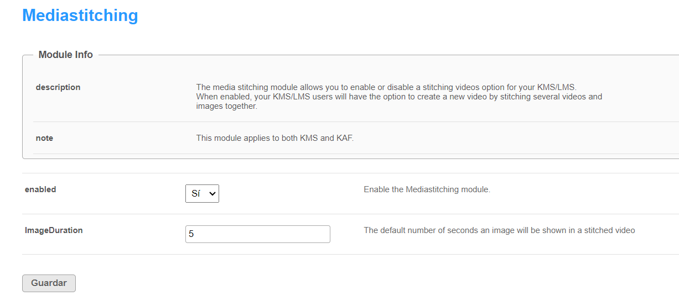Click the Mediastitching page heading
The width and height of the screenshot is (679, 301).
80,15
